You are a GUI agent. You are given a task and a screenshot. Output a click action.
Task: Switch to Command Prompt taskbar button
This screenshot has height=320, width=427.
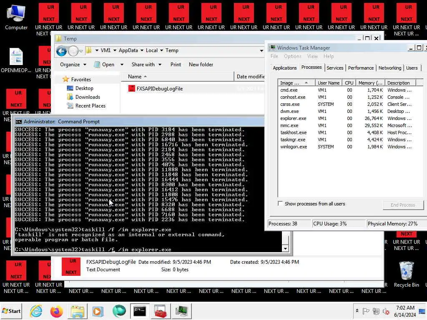(140, 311)
